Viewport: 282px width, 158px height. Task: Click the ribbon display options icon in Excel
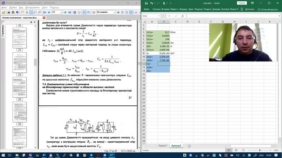pyautogui.click(x=252, y=3)
